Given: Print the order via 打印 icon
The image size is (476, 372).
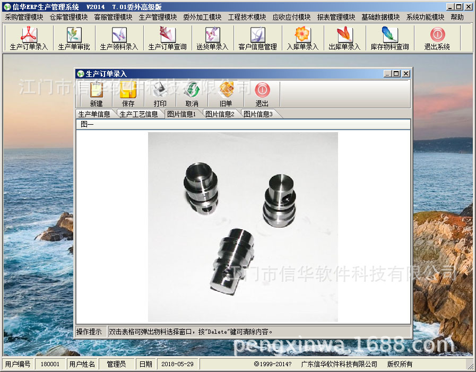Looking at the screenshot, I should coord(160,96).
